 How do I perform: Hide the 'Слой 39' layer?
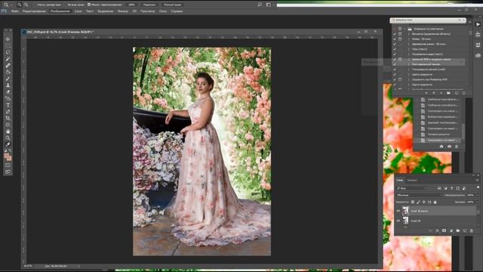click(398, 221)
